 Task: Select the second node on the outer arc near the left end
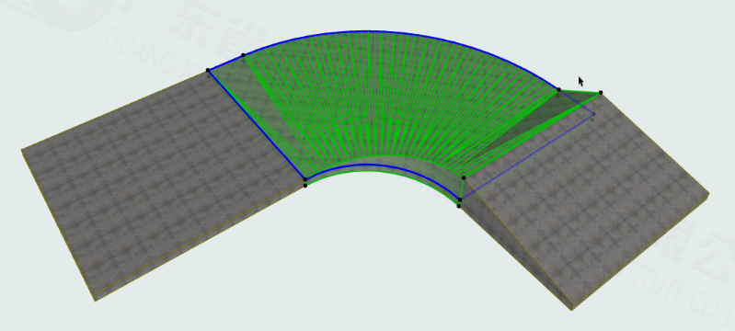pyautogui.click(x=243, y=55)
